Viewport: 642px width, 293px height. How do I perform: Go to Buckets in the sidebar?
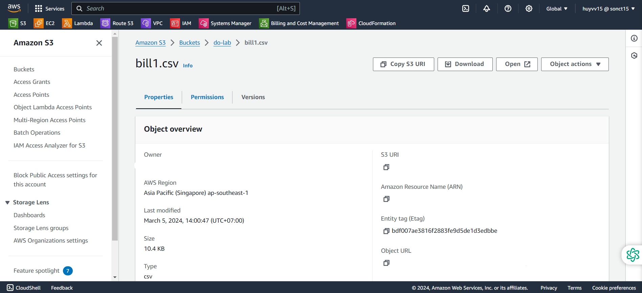tap(24, 69)
